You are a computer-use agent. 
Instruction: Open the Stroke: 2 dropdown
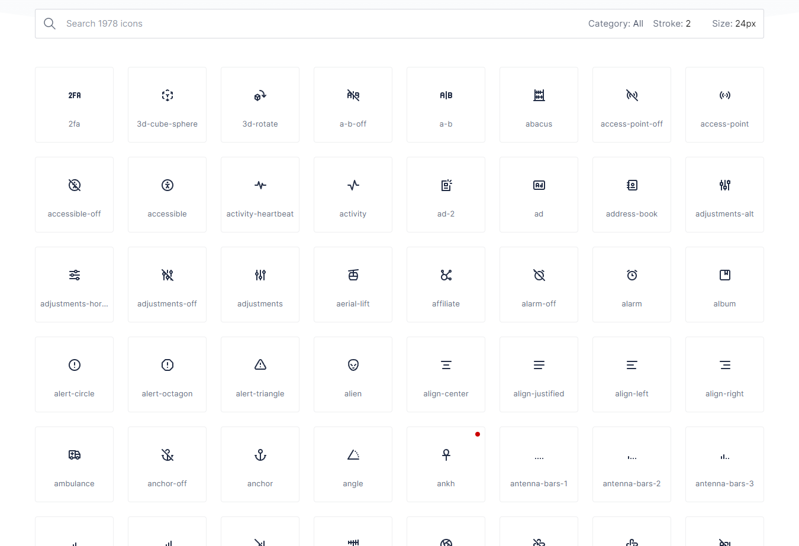click(x=672, y=24)
